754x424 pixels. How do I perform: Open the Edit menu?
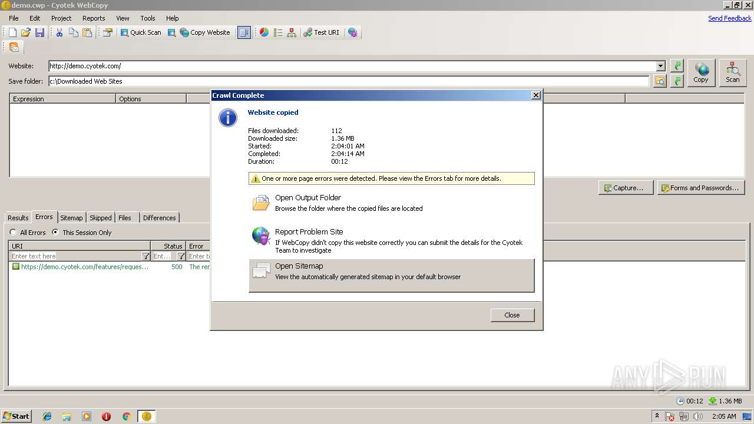pyautogui.click(x=35, y=18)
